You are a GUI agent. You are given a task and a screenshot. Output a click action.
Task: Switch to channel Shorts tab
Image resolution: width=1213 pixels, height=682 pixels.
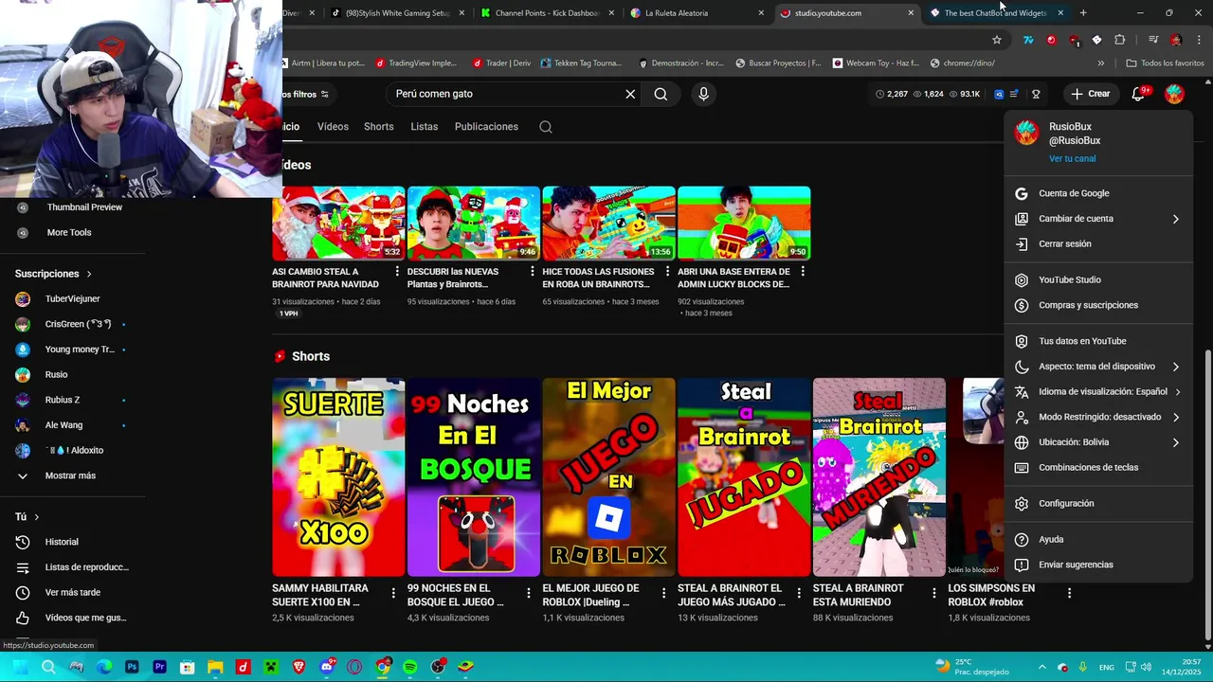378,127
